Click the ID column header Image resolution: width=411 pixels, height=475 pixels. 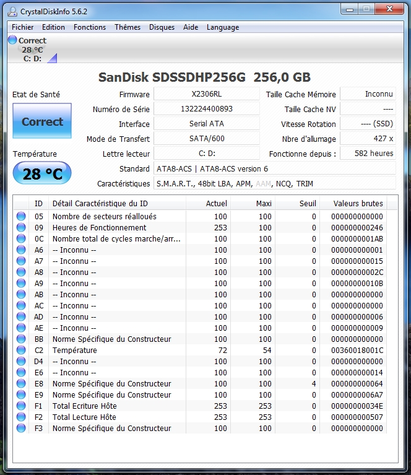click(38, 203)
